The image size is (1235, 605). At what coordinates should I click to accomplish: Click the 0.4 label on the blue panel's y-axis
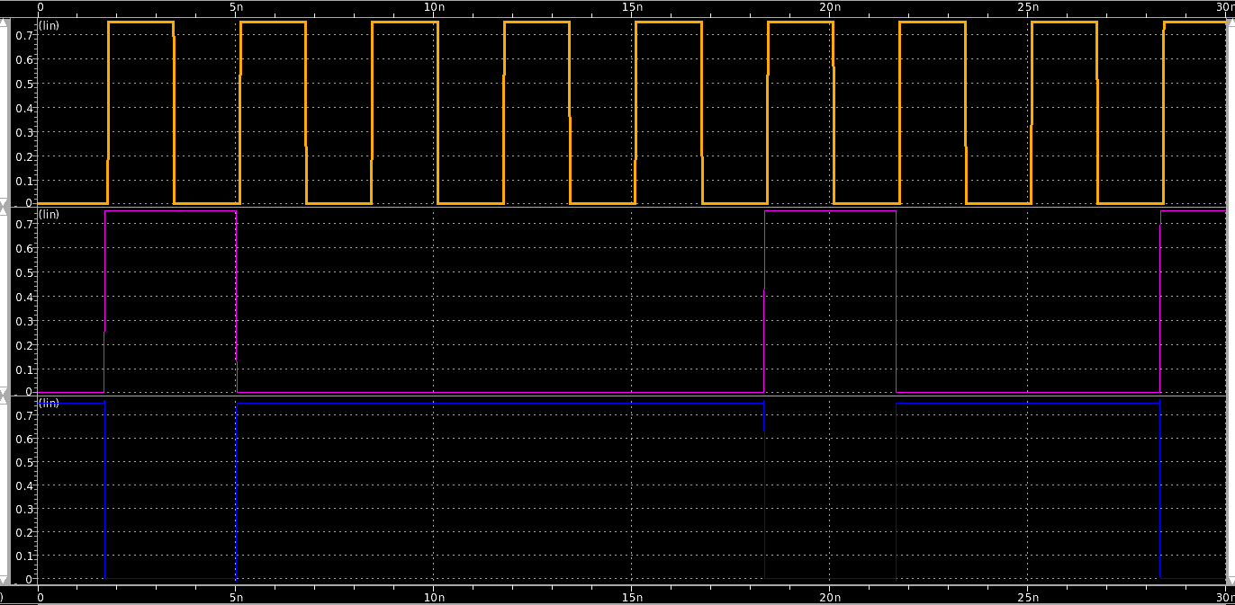[24, 486]
